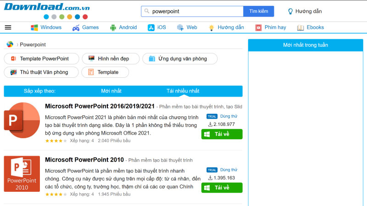367x206 pixels.
Task: Click Dùng thử for PowerPoint 2016/2019/2021
Action: coord(228,116)
